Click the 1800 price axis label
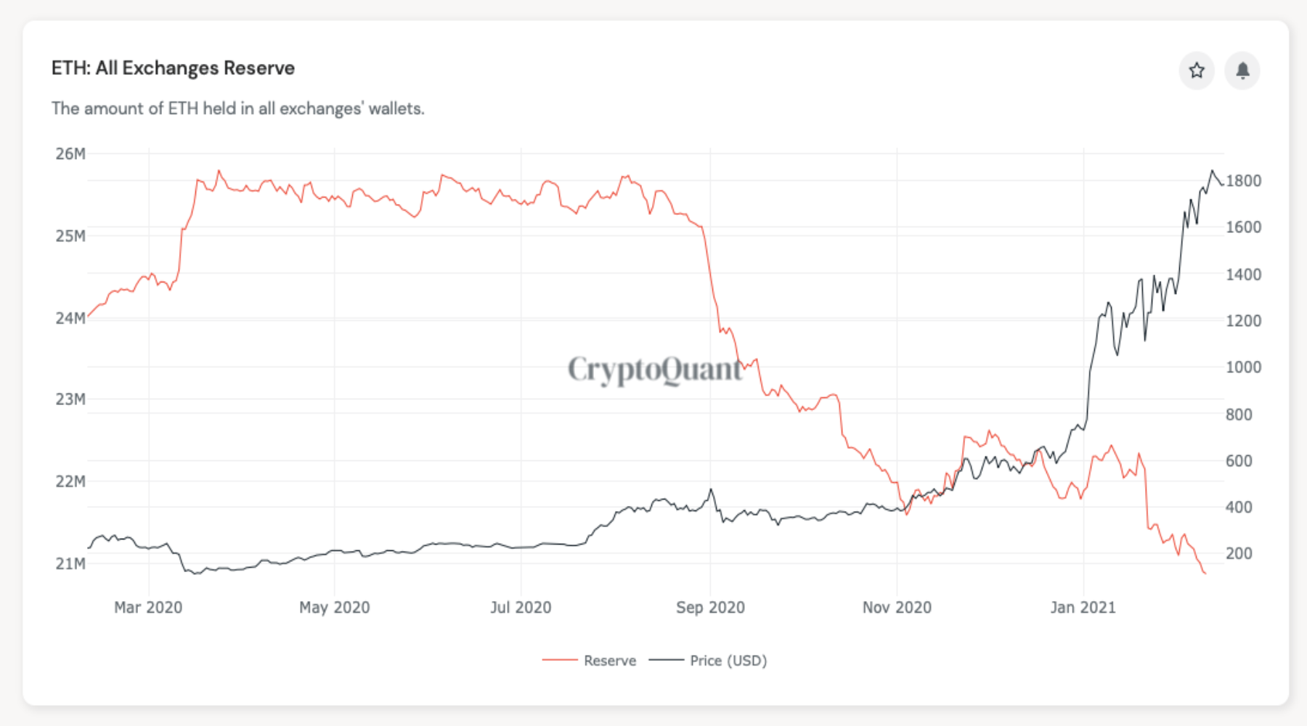Image resolution: width=1307 pixels, height=726 pixels. 1244,181
